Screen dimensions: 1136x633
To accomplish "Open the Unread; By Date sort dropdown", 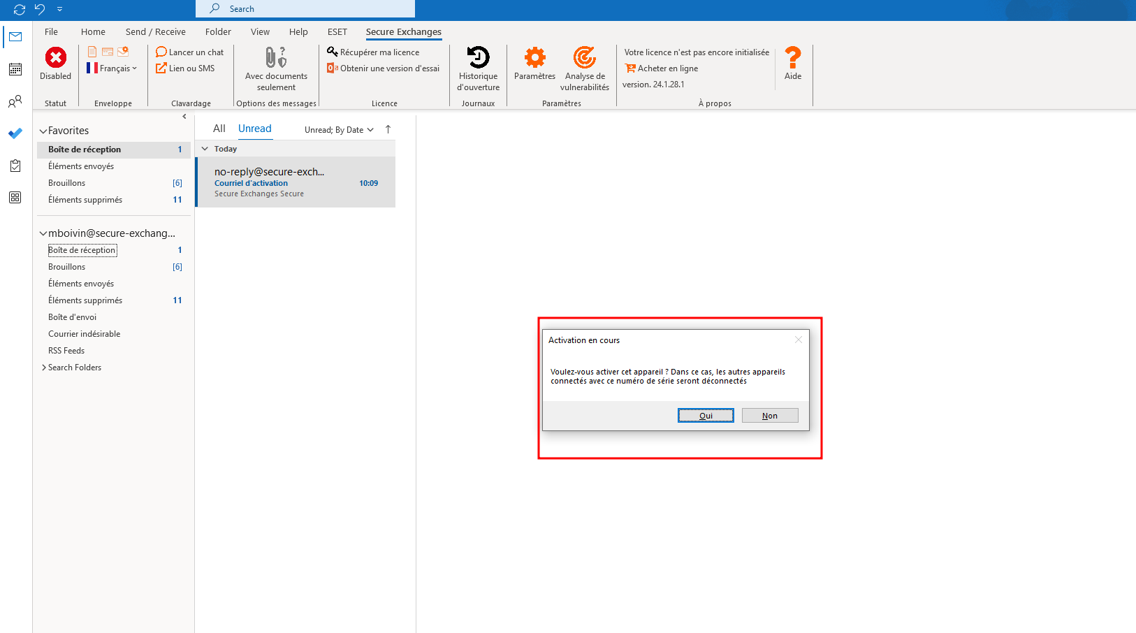I will pos(339,130).
